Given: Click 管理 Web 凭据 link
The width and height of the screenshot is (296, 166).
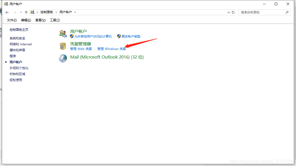Looking at the screenshot, I should click(81, 49).
